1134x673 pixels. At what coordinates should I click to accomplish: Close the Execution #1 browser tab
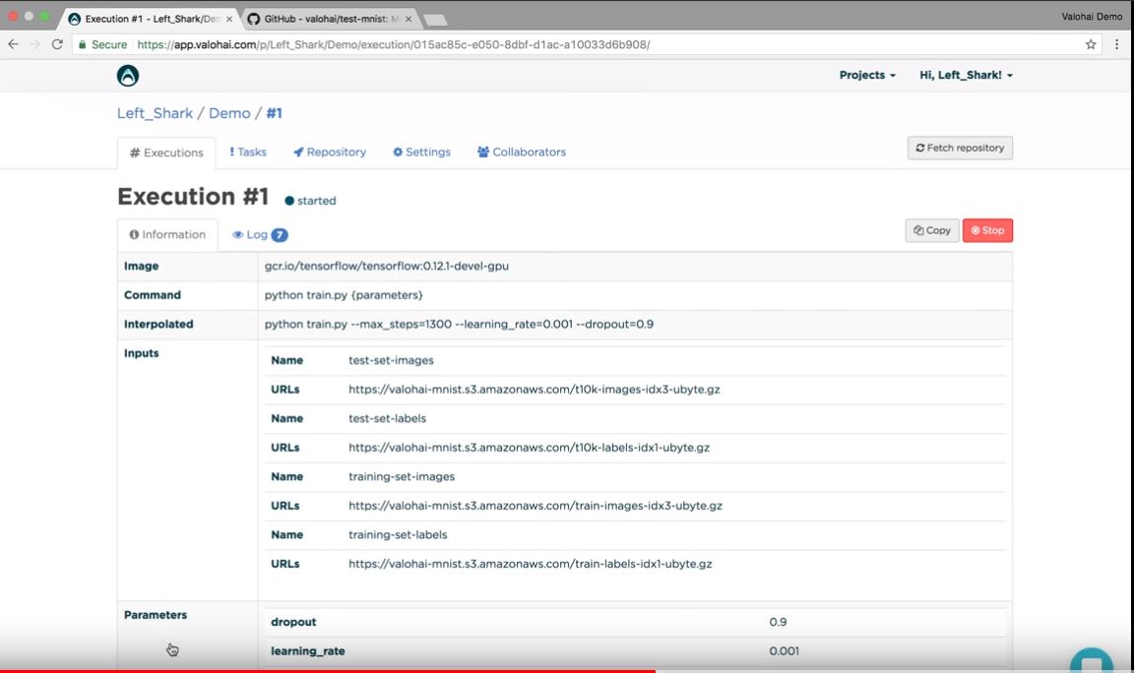[x=229, y=19]
